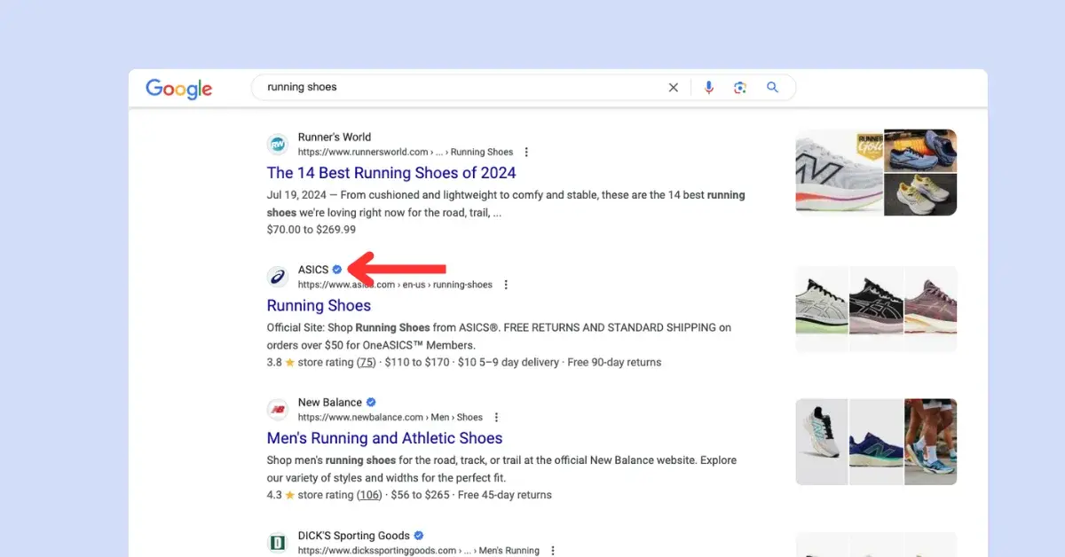
Task: Click the DICK'S Sporting Goods verified badge
Action: tap(419, 536)
